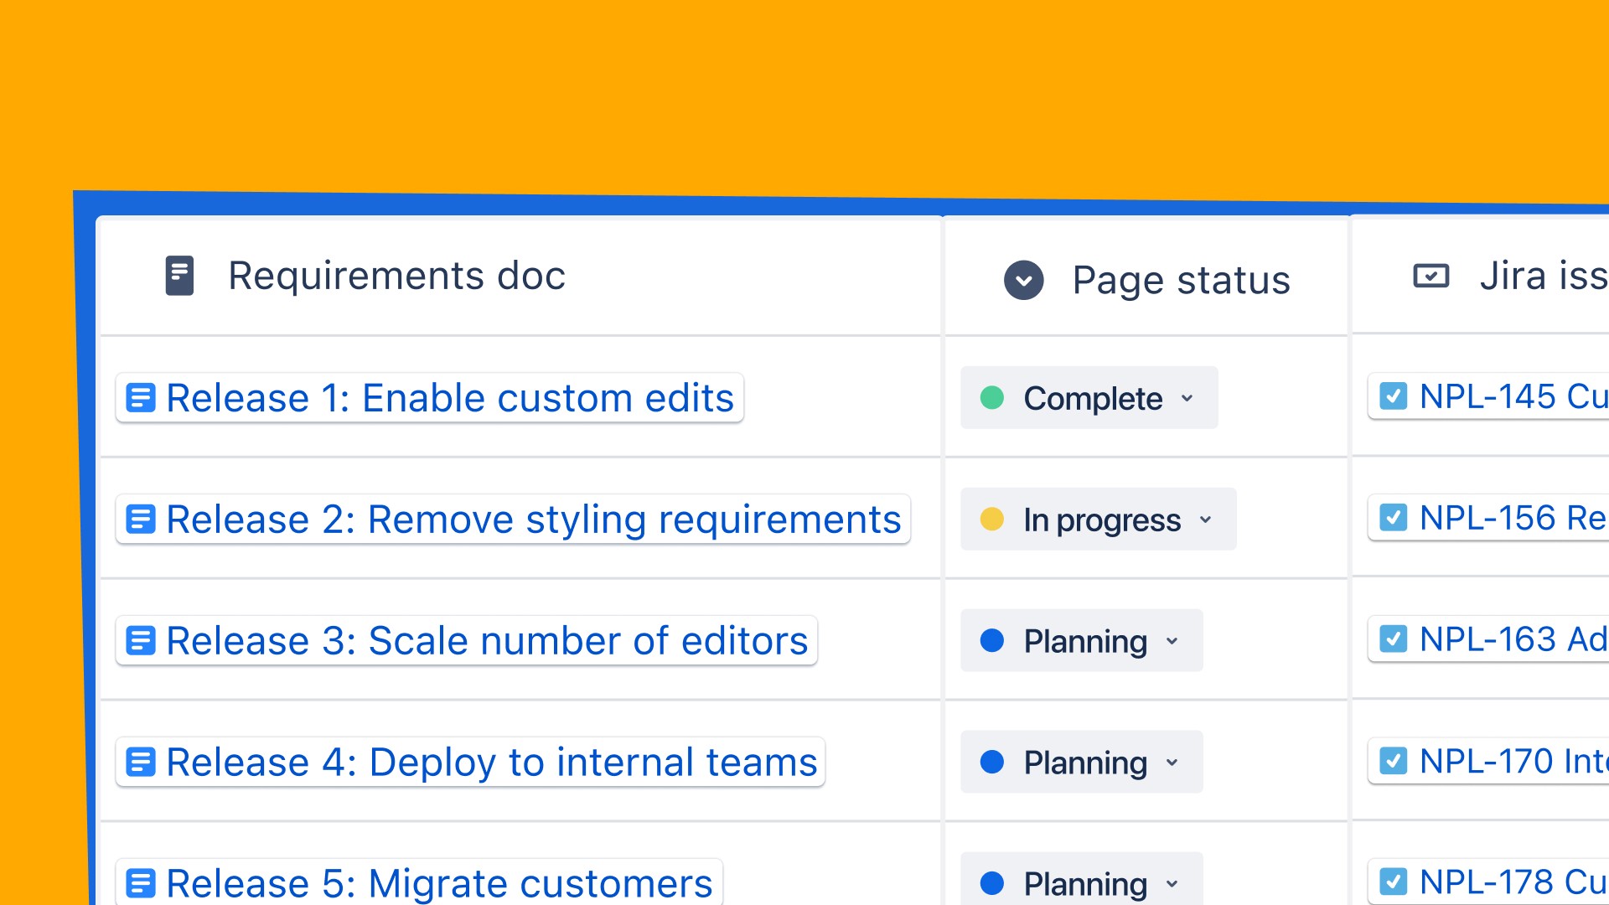Click the page icon beside Release 3

[x=141, y=640]
